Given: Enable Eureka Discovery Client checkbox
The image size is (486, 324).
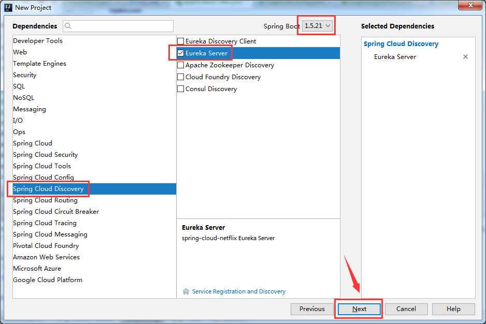Looking at the screenshot, I should 180,41.
